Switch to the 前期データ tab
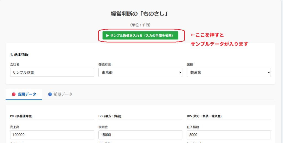The image size is (283, 143). click(60, 94)
